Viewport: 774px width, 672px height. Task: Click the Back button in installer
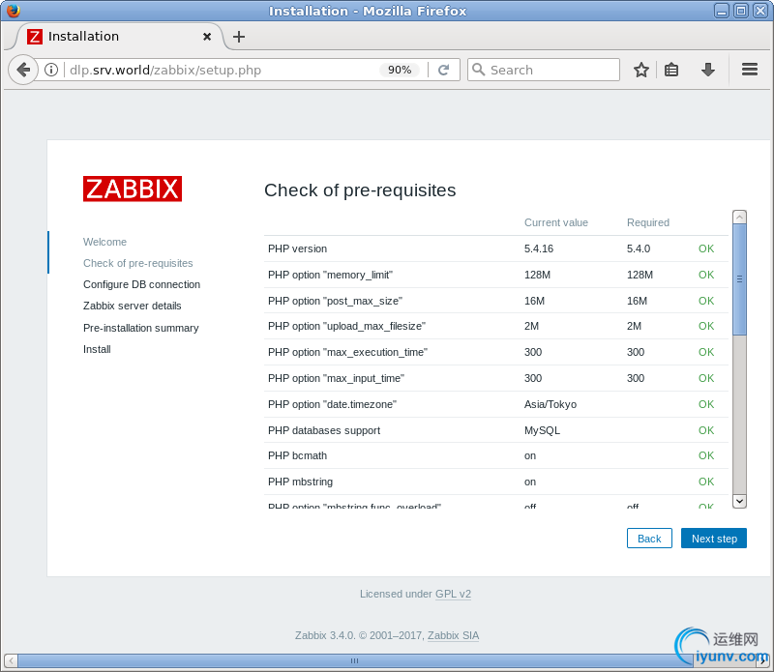[x=649, y=539]
